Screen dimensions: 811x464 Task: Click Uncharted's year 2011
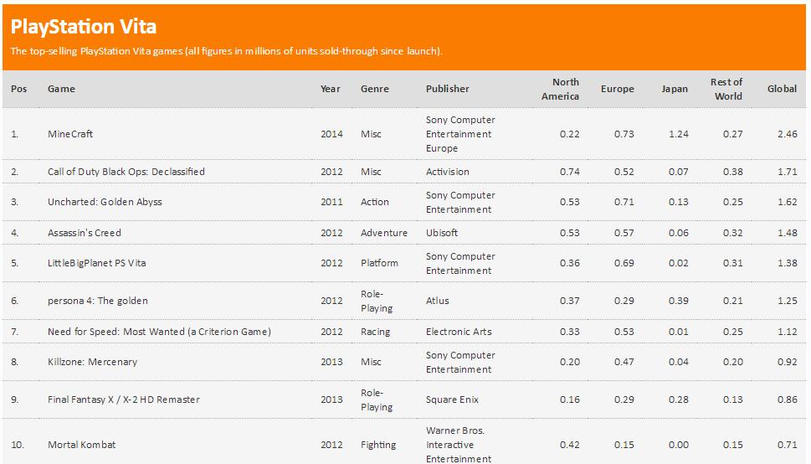click(331, 202)
